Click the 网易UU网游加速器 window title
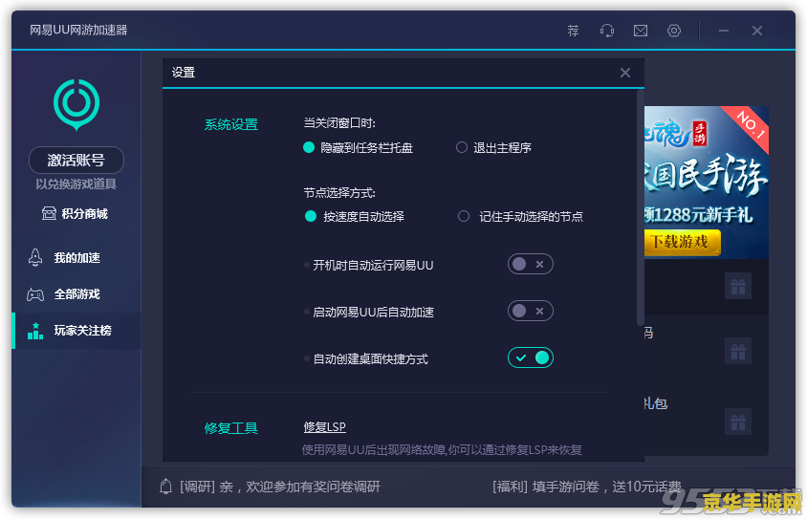 (x=78, y=31)
